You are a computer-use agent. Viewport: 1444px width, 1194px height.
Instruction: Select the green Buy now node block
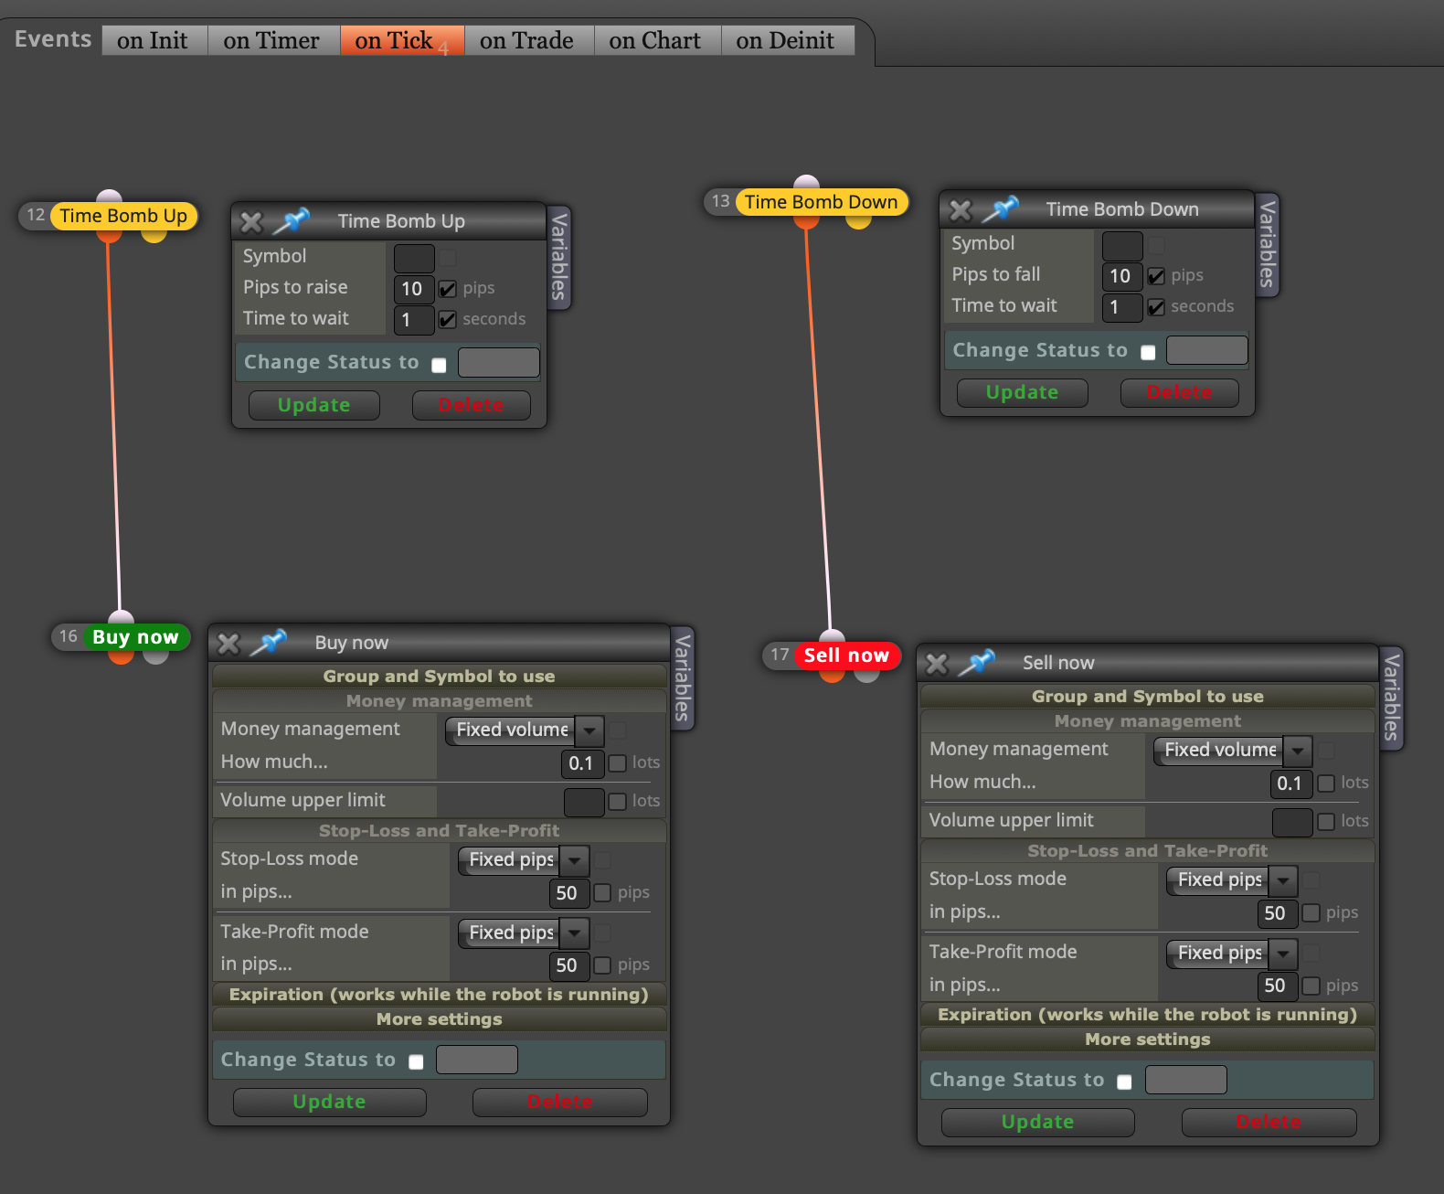coord(135,637)
